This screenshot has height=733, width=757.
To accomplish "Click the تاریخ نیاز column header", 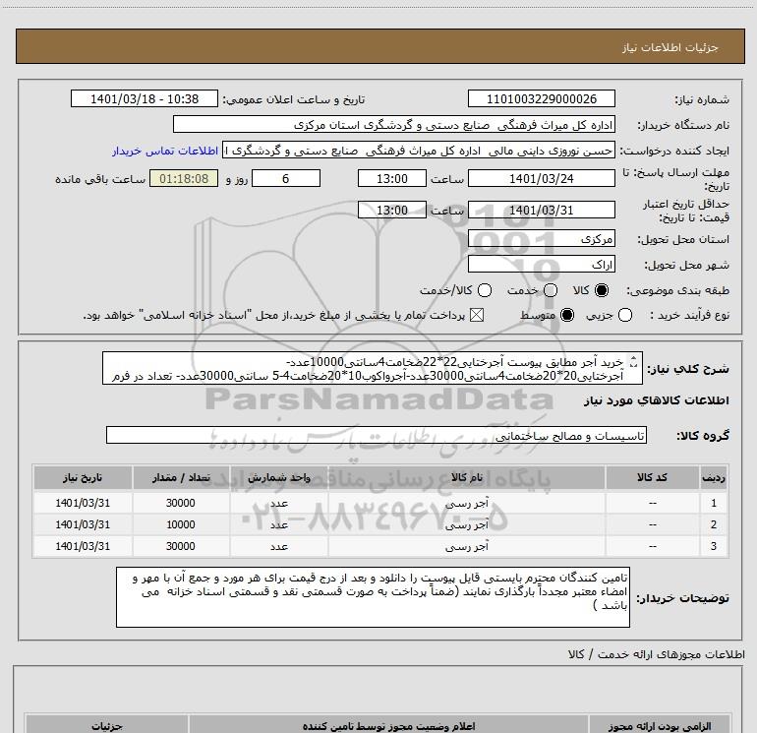I will (x=83, y=478).
